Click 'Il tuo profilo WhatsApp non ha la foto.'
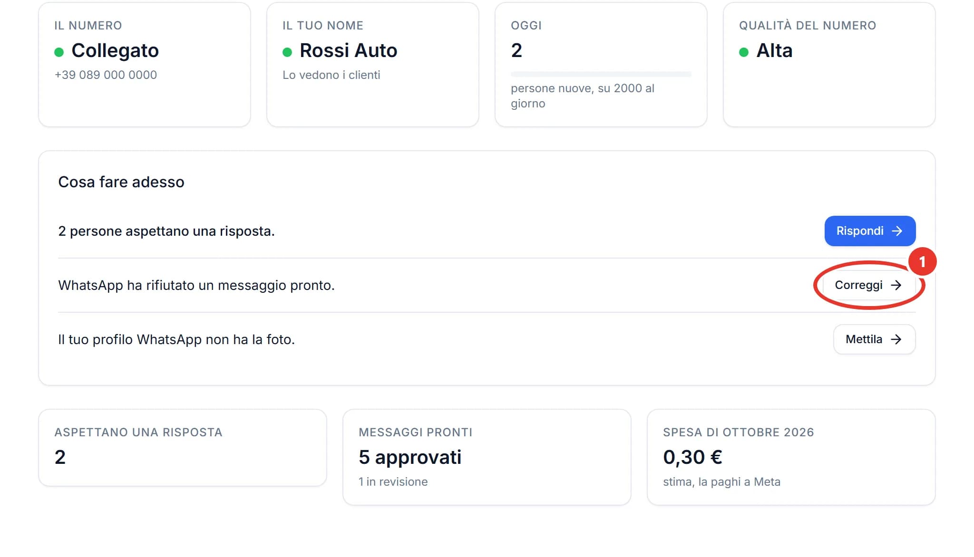Screen dimensions: 974x557 [176, 340]
